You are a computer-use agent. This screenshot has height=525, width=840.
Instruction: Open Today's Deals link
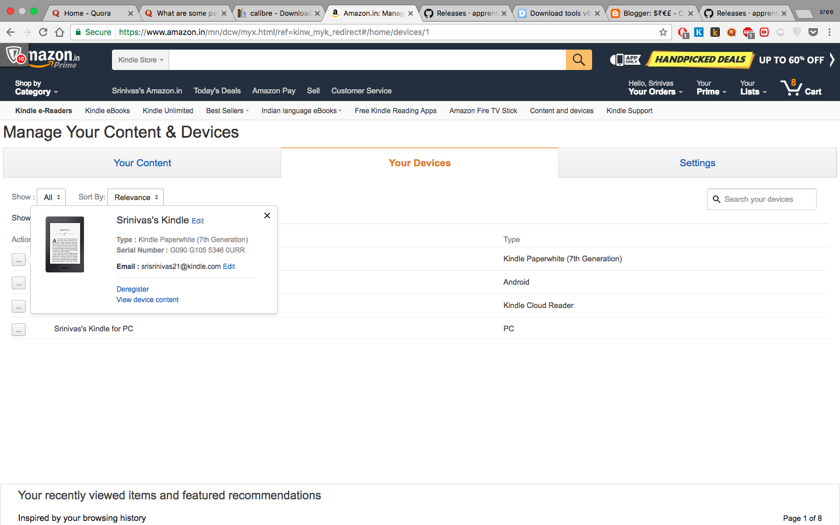click(217, 91)
